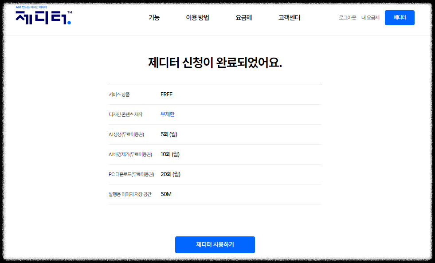Screen dimensions: 435x263
Task: Click the blue 무제한 link
Action: pyautogui.click(x=167, y=114)
